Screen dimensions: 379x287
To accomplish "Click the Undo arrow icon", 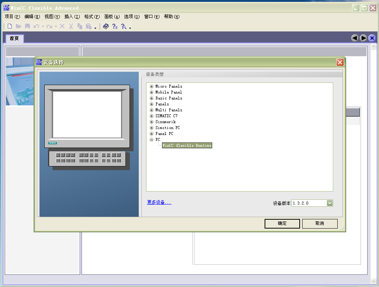I will (x=37, y=26).
